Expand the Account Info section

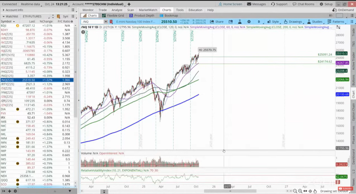[3, 10]
